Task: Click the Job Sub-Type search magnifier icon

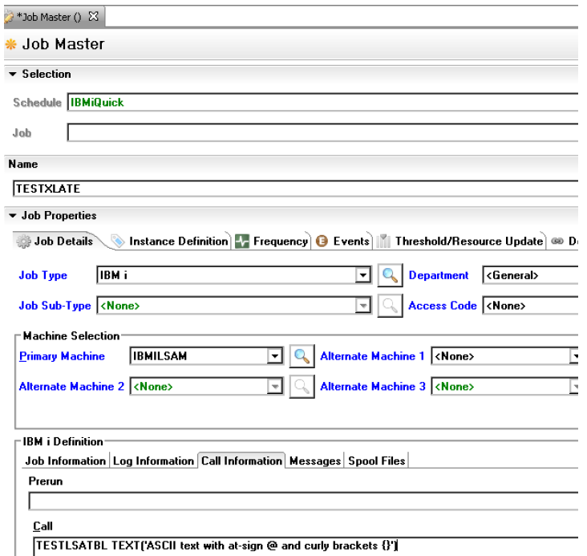Action: [390, 306]
